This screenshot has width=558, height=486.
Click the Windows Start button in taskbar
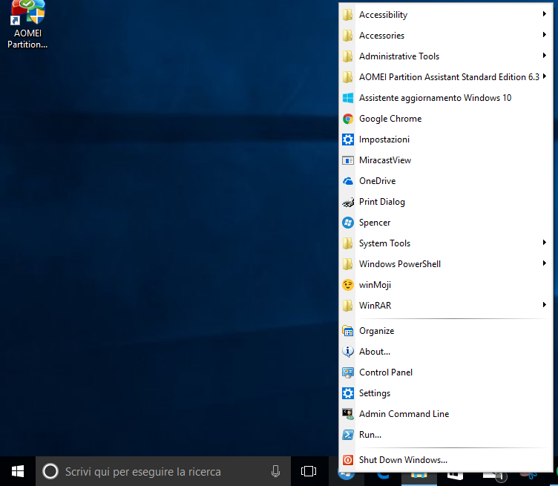point(18,471)
